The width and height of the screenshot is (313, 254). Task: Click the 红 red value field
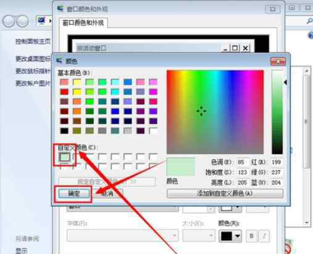coord(277,162)
